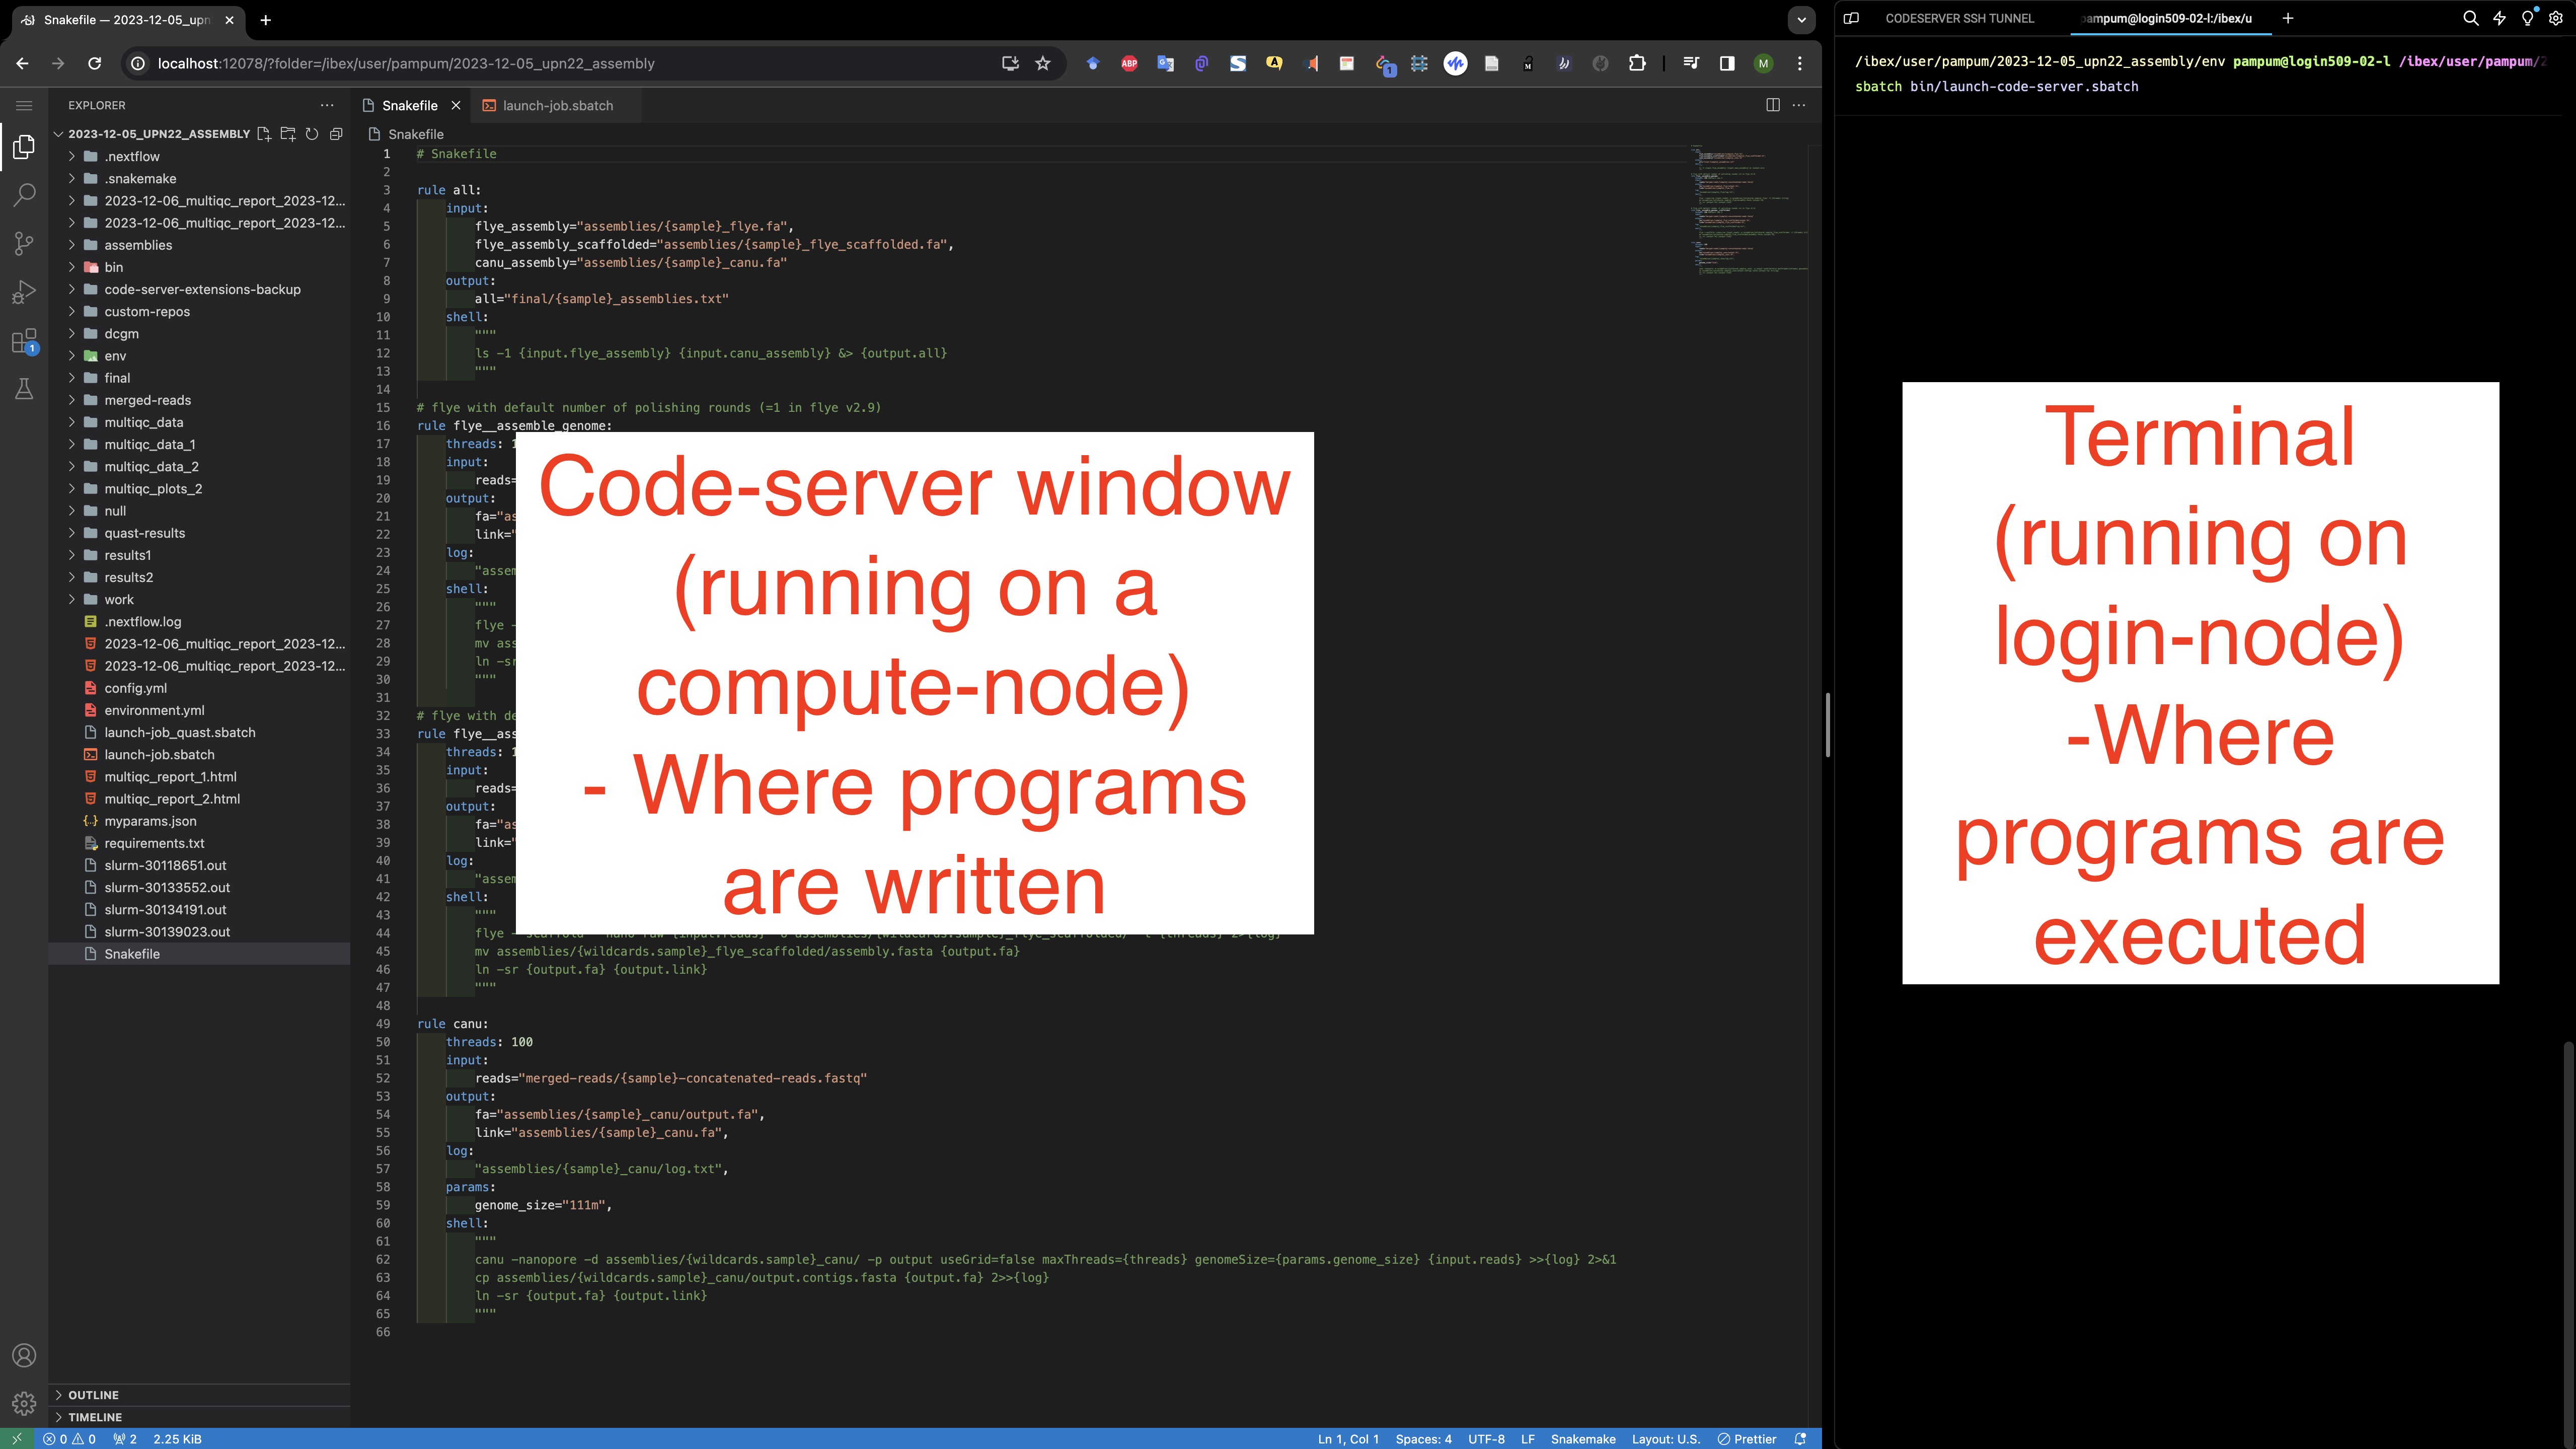
Task: Click the Snakemake language mode button
Action: point(1582,1439)
